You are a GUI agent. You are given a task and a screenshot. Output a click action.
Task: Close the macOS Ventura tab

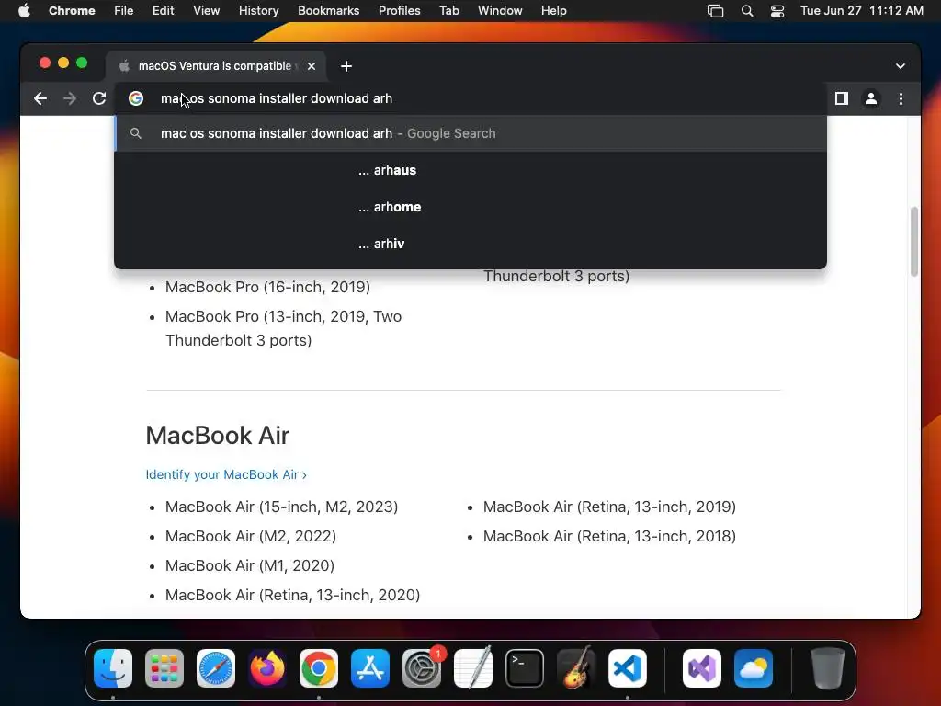coord(312,66)
